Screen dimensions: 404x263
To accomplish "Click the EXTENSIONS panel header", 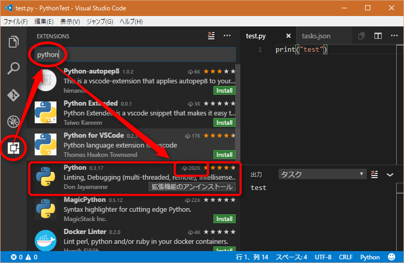I will pyautogui.click(x=53, y=36).
